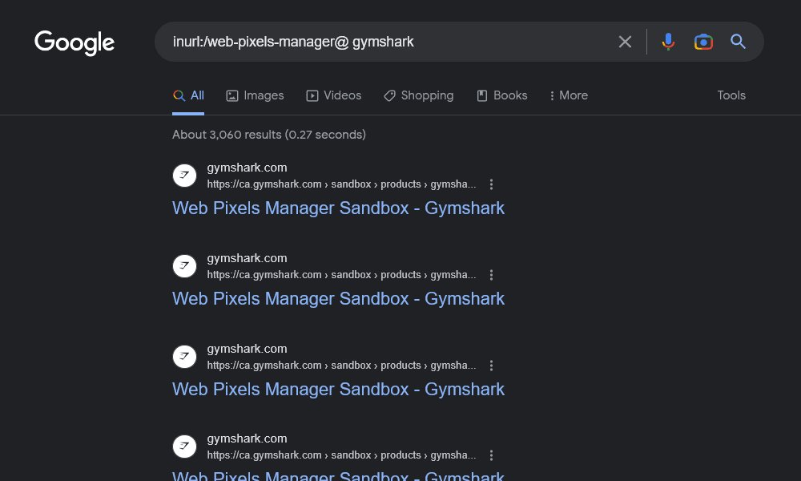This screenshot has height=481, width=801.
Task: Select the All results tab
Action: (x=188, y=95)
